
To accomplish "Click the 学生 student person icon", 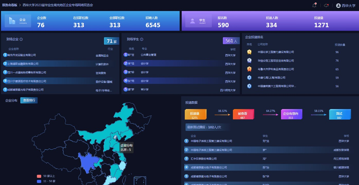I will [x=192, y=21].
